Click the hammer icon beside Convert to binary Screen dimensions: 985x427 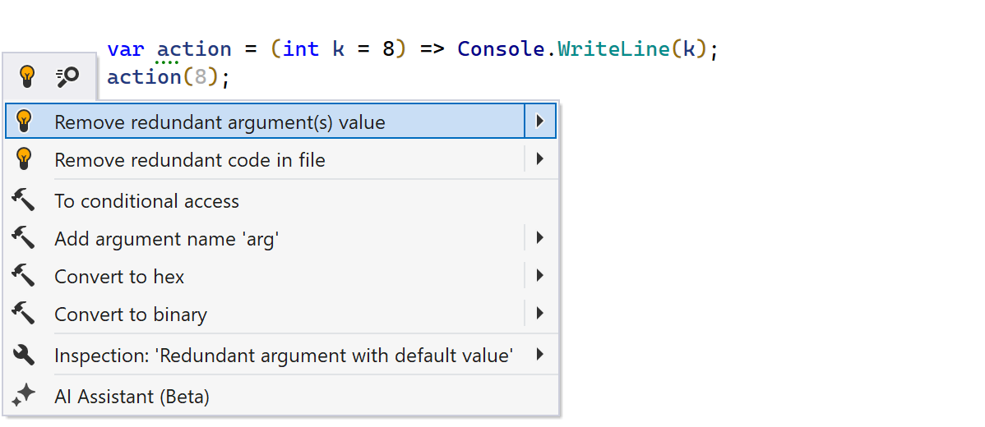click(24, 314)
